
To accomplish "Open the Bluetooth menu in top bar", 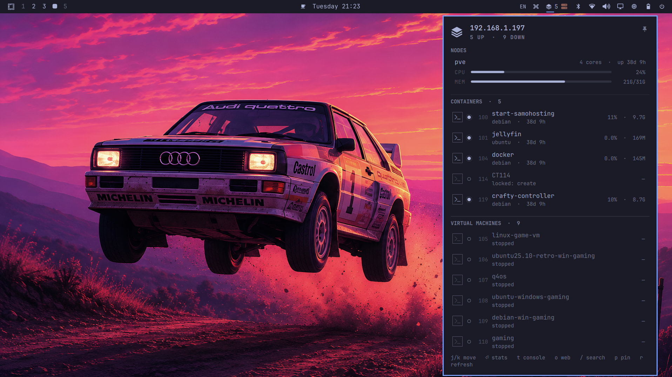I will click(578, 7).
